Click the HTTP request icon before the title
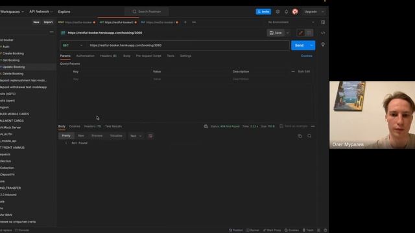Screen dimensions: 415x233 [63, 33]
